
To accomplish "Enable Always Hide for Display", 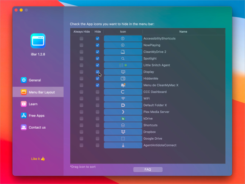I will click(x=81, y=72).
